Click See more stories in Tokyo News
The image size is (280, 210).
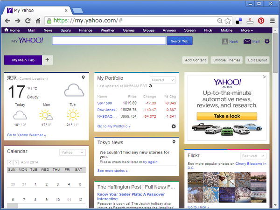(x=112, y=171)
